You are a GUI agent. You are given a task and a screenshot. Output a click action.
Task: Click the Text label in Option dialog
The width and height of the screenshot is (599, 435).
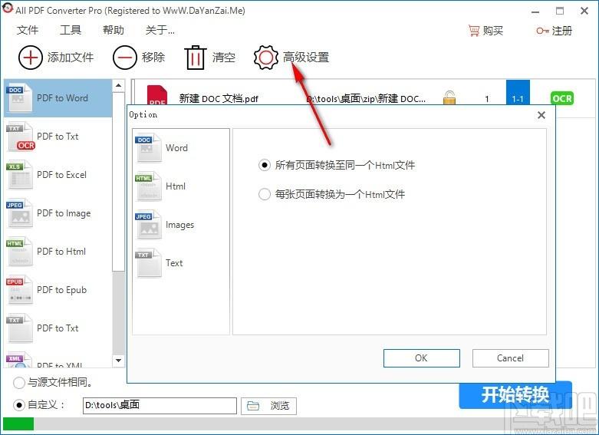174,263
